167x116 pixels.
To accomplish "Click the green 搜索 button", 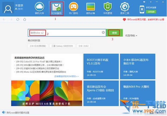I will pos(114,33).
